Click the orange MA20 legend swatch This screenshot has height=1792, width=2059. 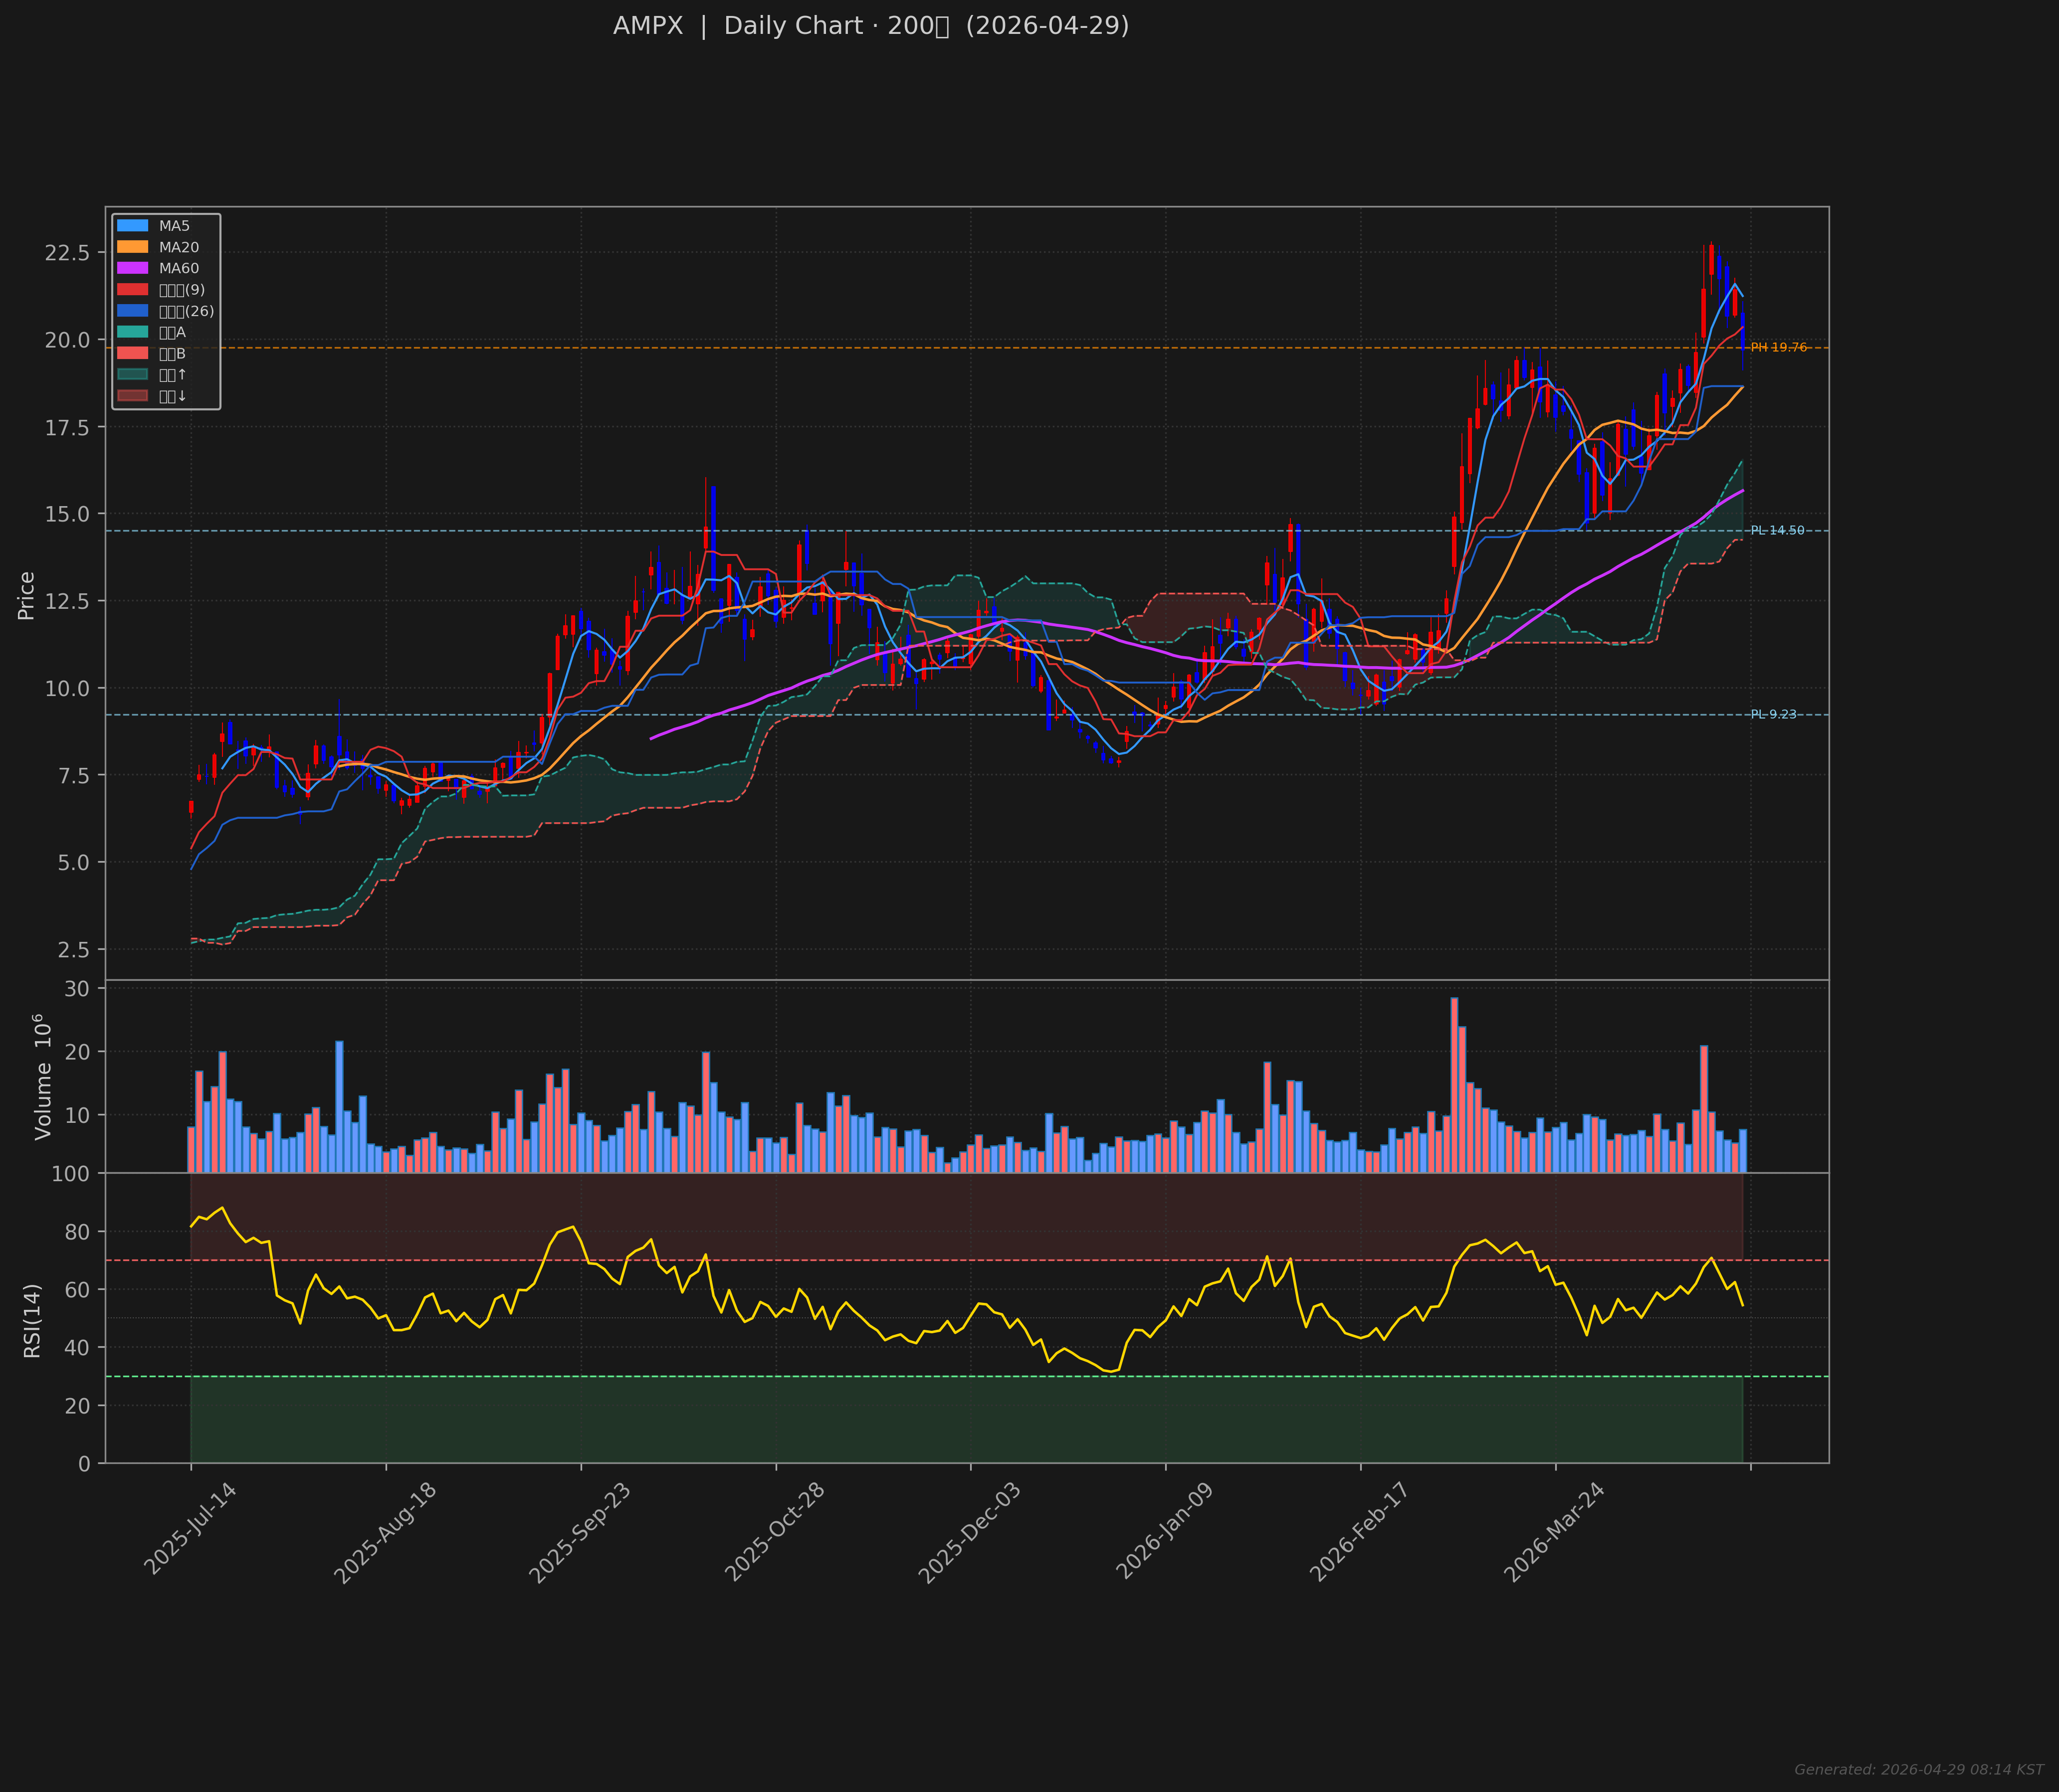(132, 247)
